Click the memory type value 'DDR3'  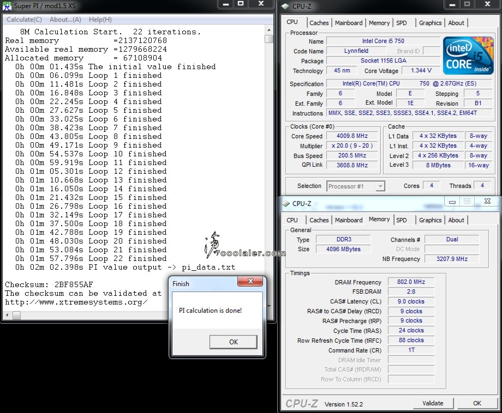tap(344, 239)
